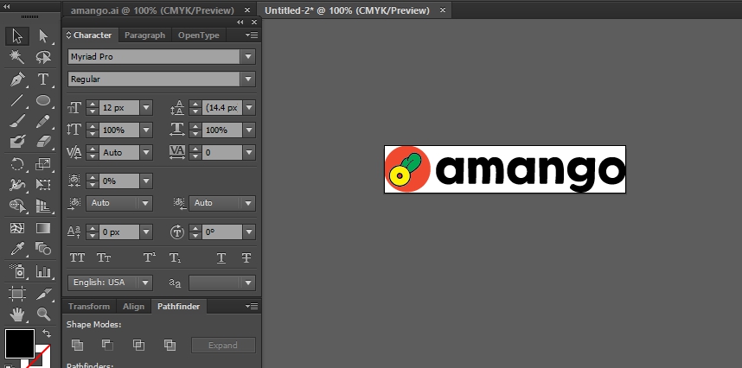The width and height of the screenshot is (742, 368).
Task: Open the tracking value dropdown
Action: click(x=249, y=153)
